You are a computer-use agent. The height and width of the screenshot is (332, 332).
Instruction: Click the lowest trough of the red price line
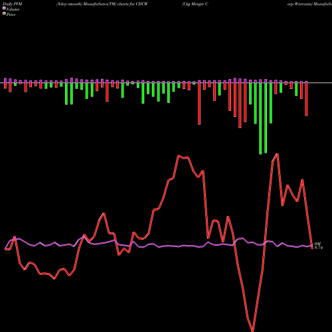tap(252, 331)
